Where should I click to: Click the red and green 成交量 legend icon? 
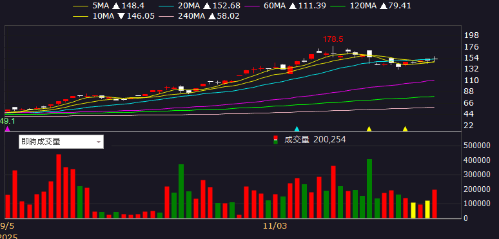tap(275, 140)
